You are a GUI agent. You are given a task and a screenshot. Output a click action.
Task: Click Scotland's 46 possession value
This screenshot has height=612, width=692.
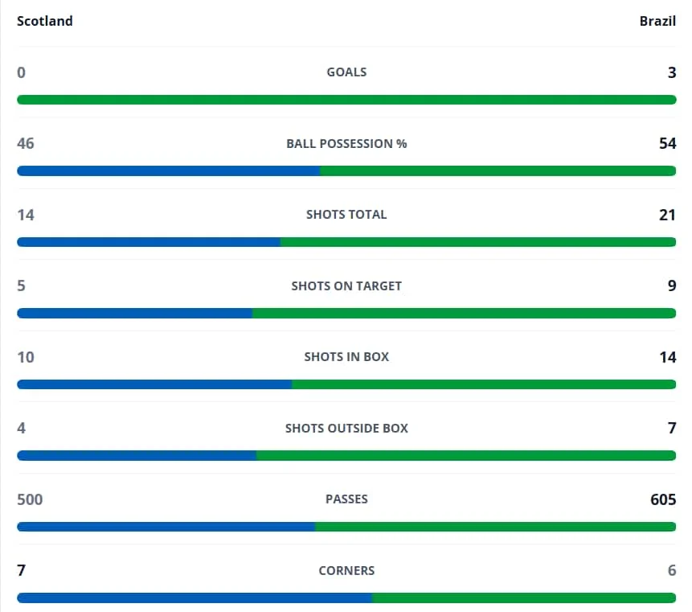point(25,143)
